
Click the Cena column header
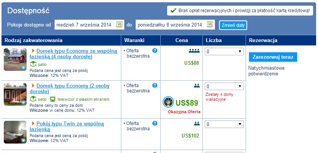(x=182, y=40)
